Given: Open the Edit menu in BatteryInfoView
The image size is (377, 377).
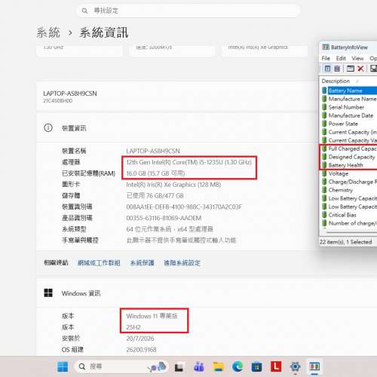Looking at the screenshot, I should click(x=341, y=58).
